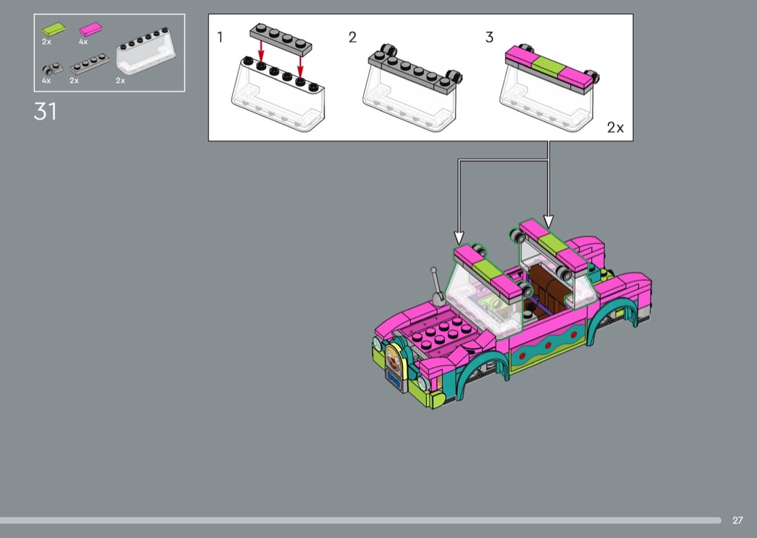Select the transparent windshield piece in parts list
The image size is (757, 538).
click(x=146, y=54)
